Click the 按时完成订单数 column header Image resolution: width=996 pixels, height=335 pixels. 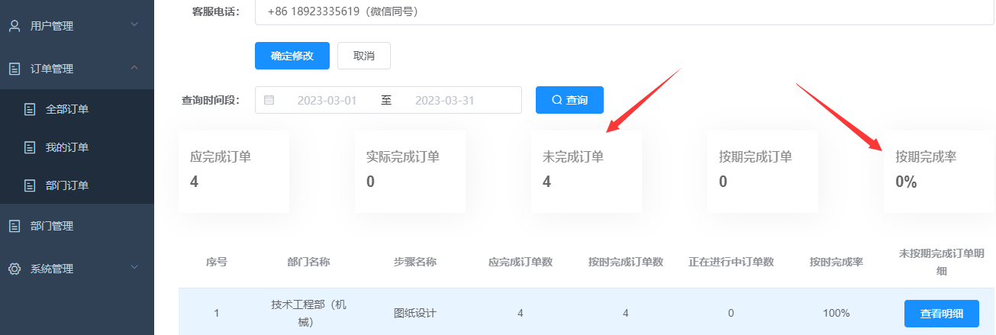pos(626,262)
